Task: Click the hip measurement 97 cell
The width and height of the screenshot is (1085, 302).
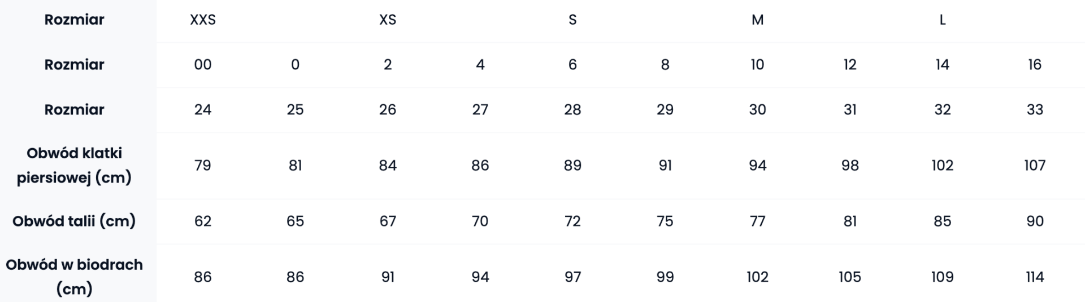Action: point(572,277)
